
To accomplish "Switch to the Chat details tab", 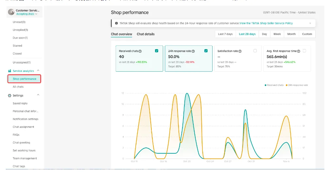I will [146, 34].
